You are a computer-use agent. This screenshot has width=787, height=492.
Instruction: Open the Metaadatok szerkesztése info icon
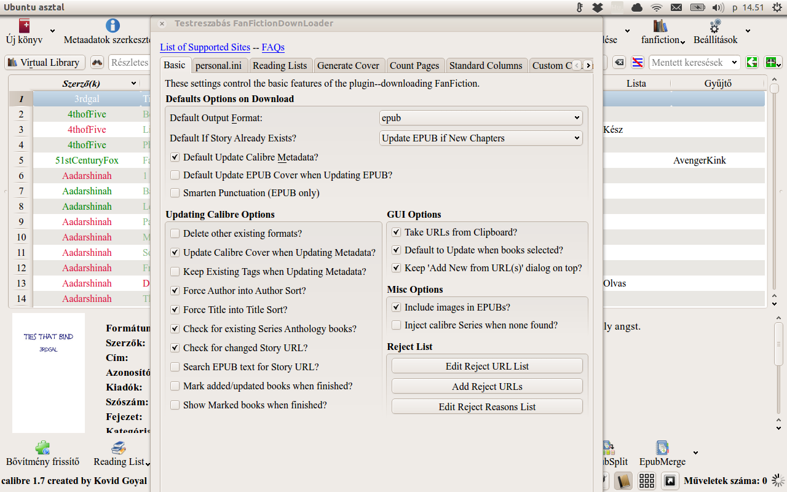pyautogui.click(x=113, y=26)
